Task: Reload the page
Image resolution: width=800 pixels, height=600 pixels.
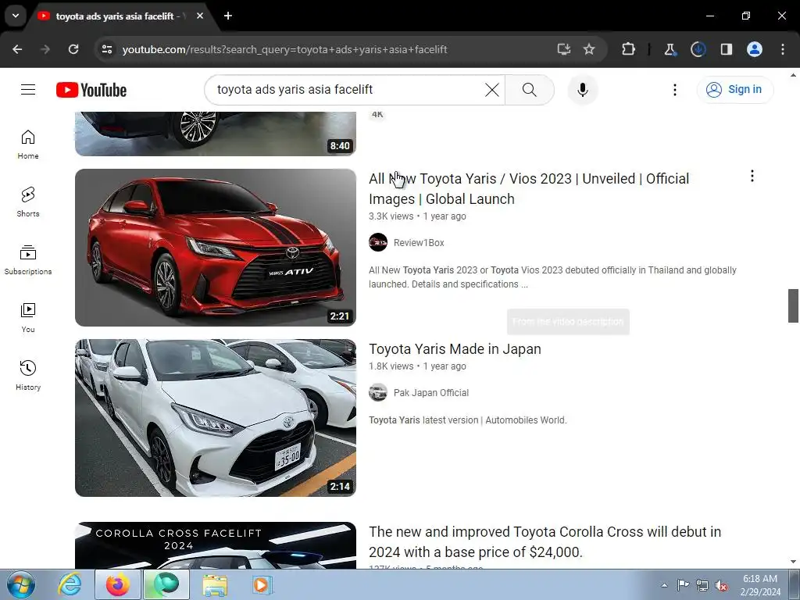Action: click(73, 49)
